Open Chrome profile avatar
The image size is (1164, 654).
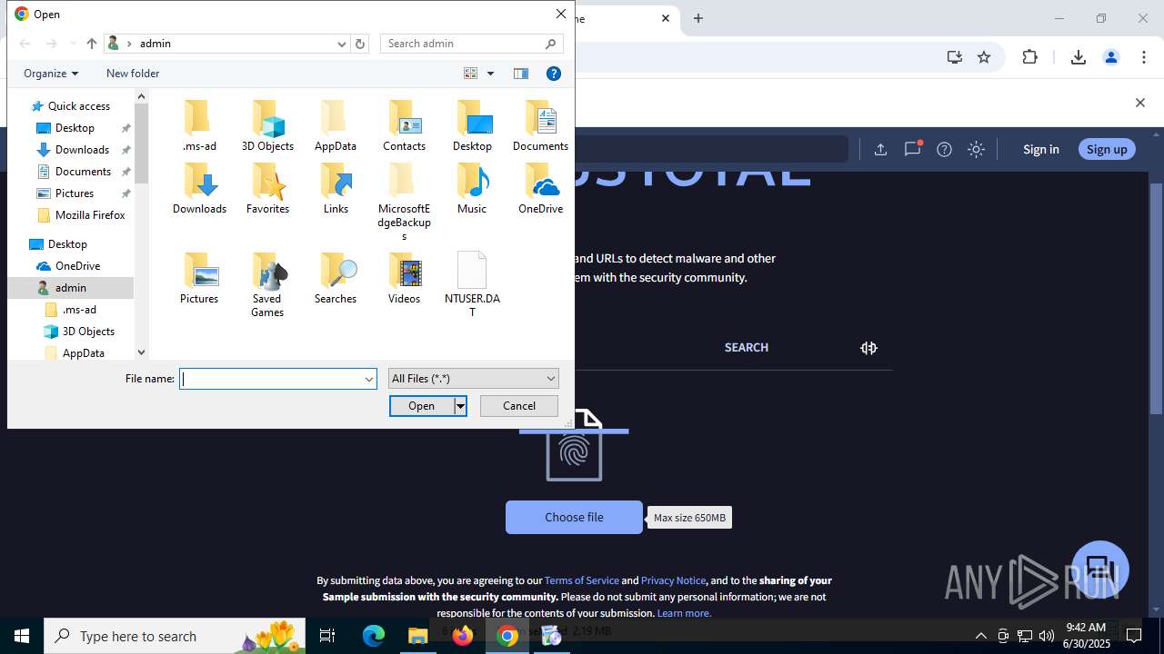(x=1110, y=57)
